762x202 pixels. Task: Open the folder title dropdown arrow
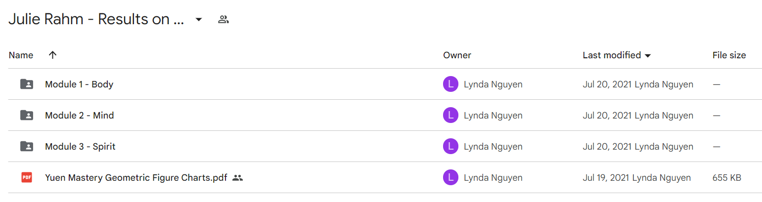(199, 20)
